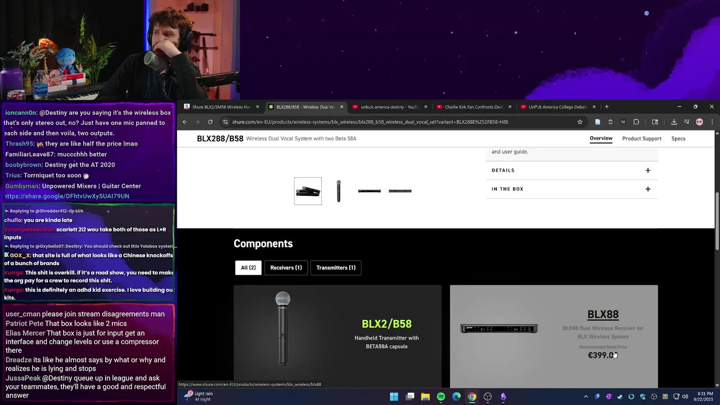Select the handheld microphone thumbnail
720x405 pixels.
point(339,191)
